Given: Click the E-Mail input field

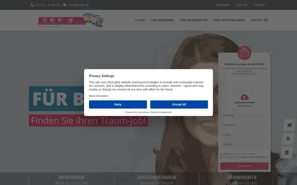Looking at the screenshot, I should [x=245, y=135].
